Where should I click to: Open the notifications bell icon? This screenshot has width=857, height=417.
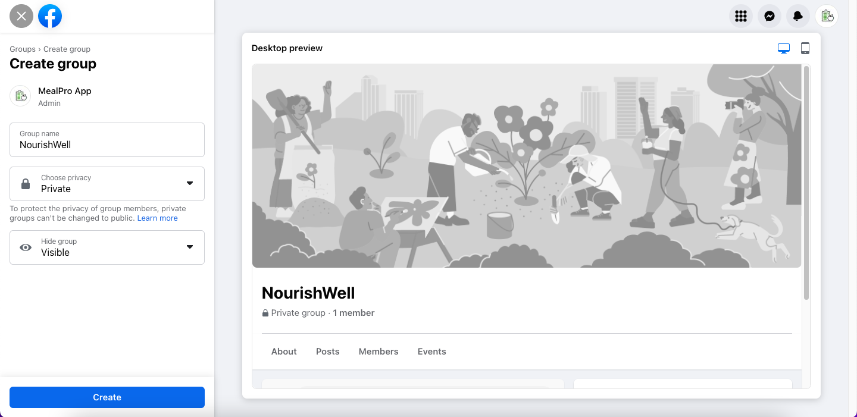(798, 16)
